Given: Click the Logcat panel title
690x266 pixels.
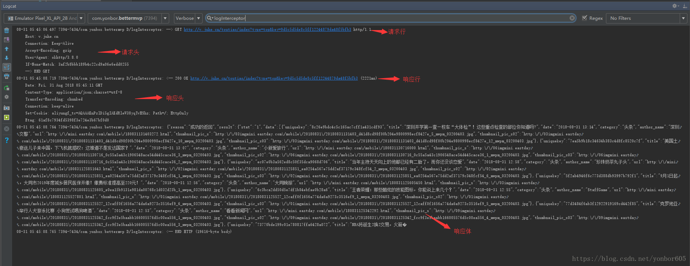Looking at the screenshot, I should click(x=10, y=6).
